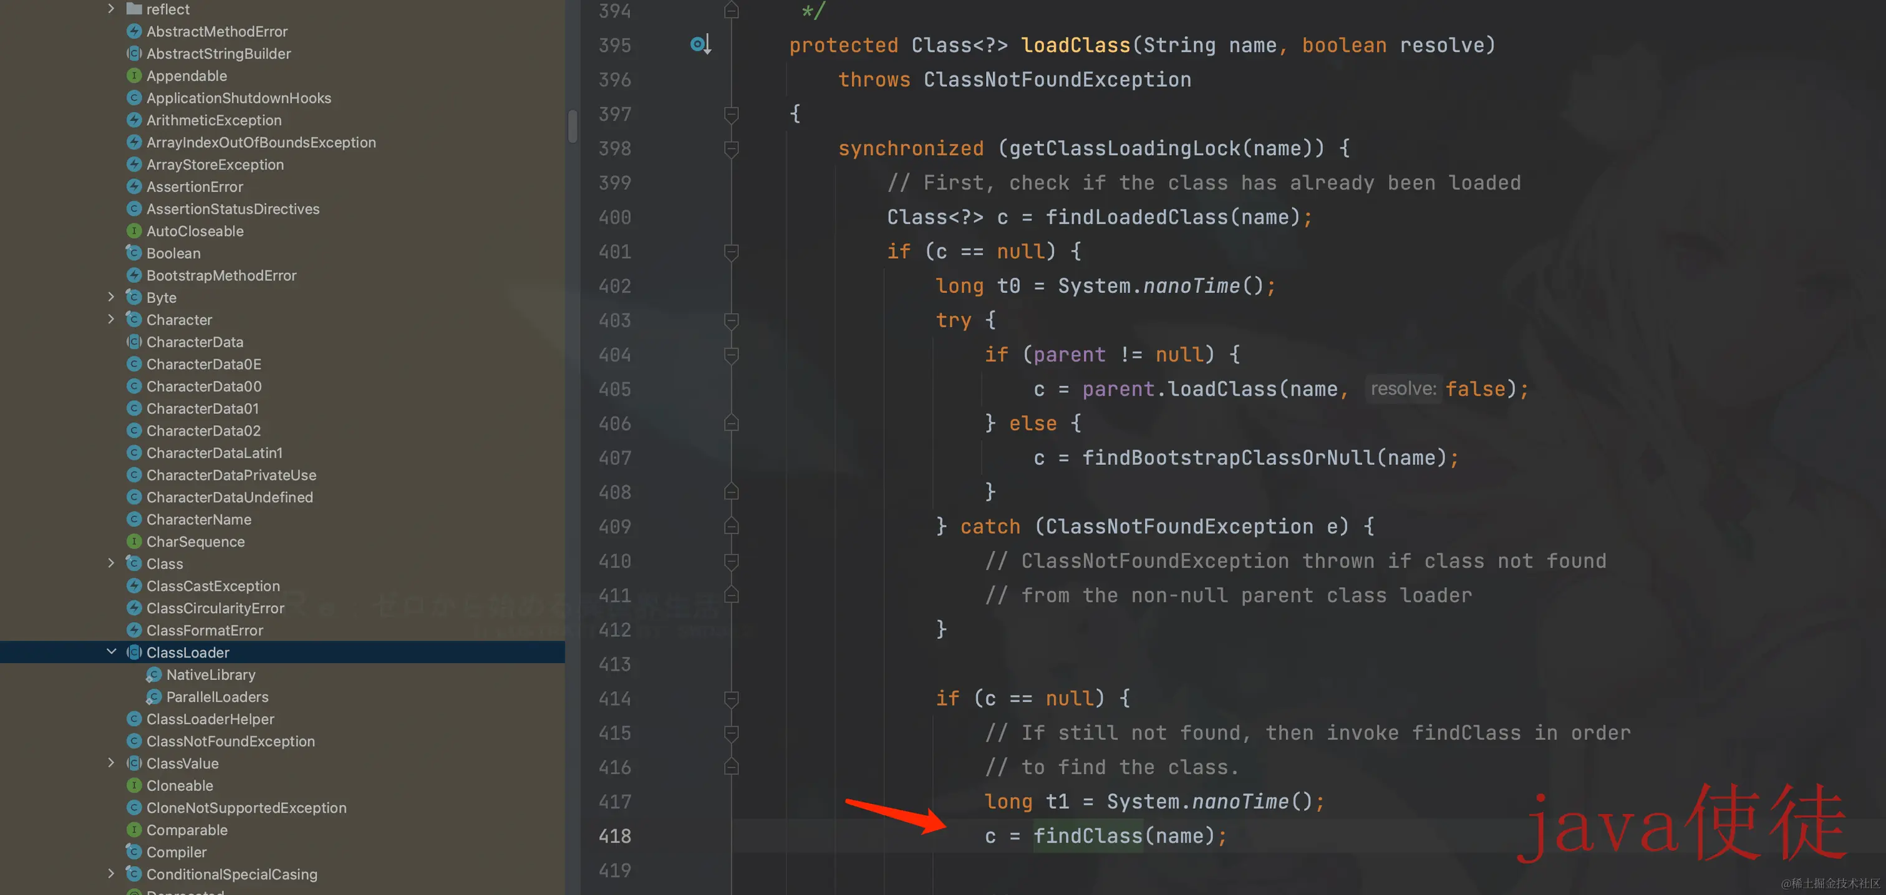
Task: Click getClassLoadingLock call on line 398
Action: click(x=1124, y=148)
